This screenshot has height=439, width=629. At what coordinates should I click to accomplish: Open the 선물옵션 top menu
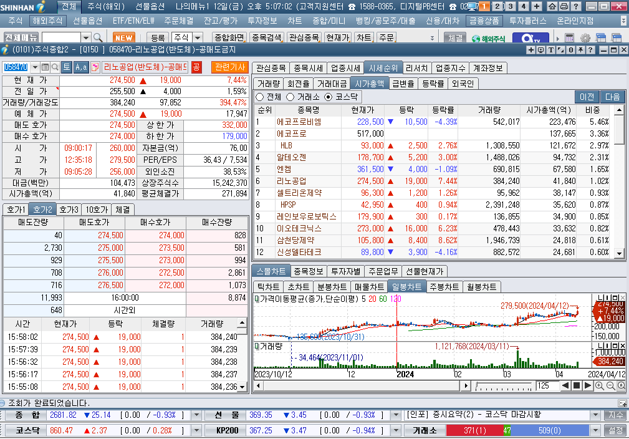click(x=150, y=6)
